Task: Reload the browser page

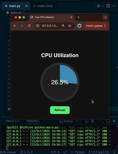Action: pyautogui.click(x=29, y=26)
